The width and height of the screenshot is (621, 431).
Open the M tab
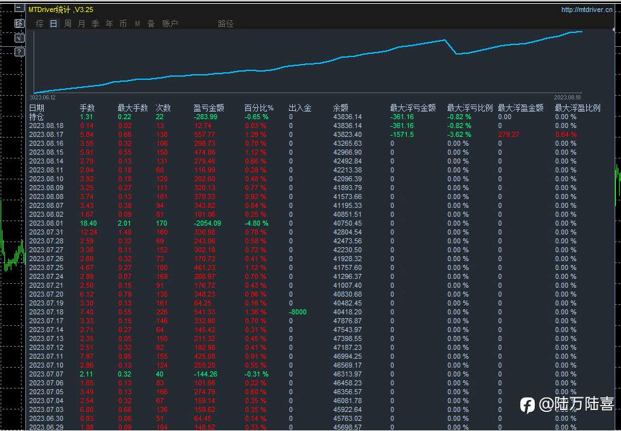(x=137, y=24)
